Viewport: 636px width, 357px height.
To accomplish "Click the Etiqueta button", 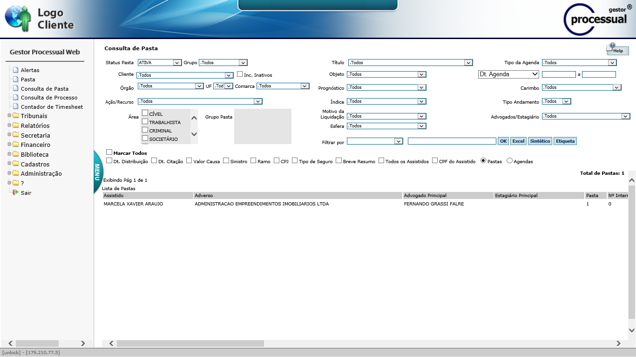I will point(565,141).
